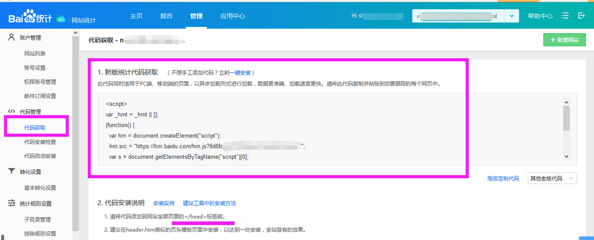Click the account management person icon
Screen dimensions: 594x240
coord(11,38)
